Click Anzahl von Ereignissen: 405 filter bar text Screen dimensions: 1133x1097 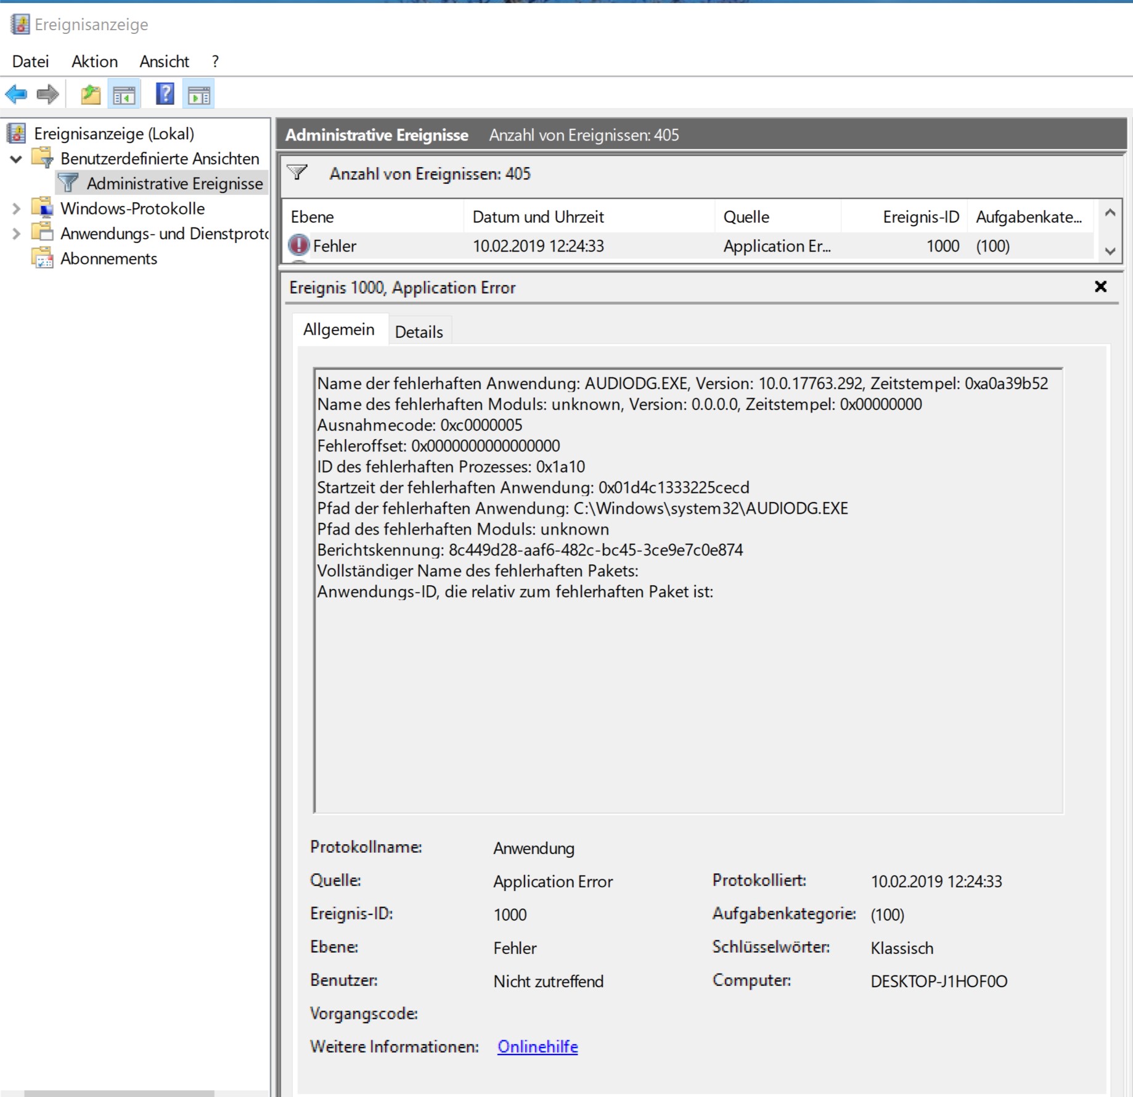pos(430,173)
